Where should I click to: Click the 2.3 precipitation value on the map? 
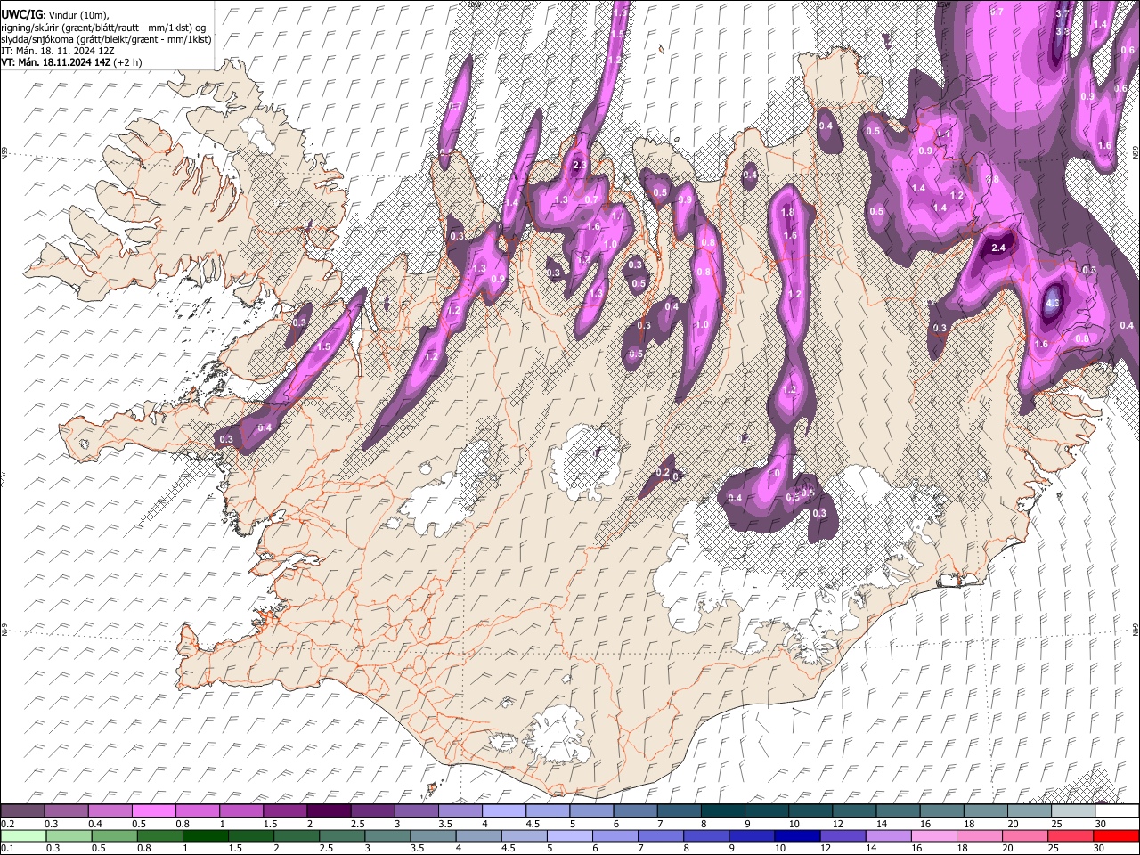(x=578, y=166)
